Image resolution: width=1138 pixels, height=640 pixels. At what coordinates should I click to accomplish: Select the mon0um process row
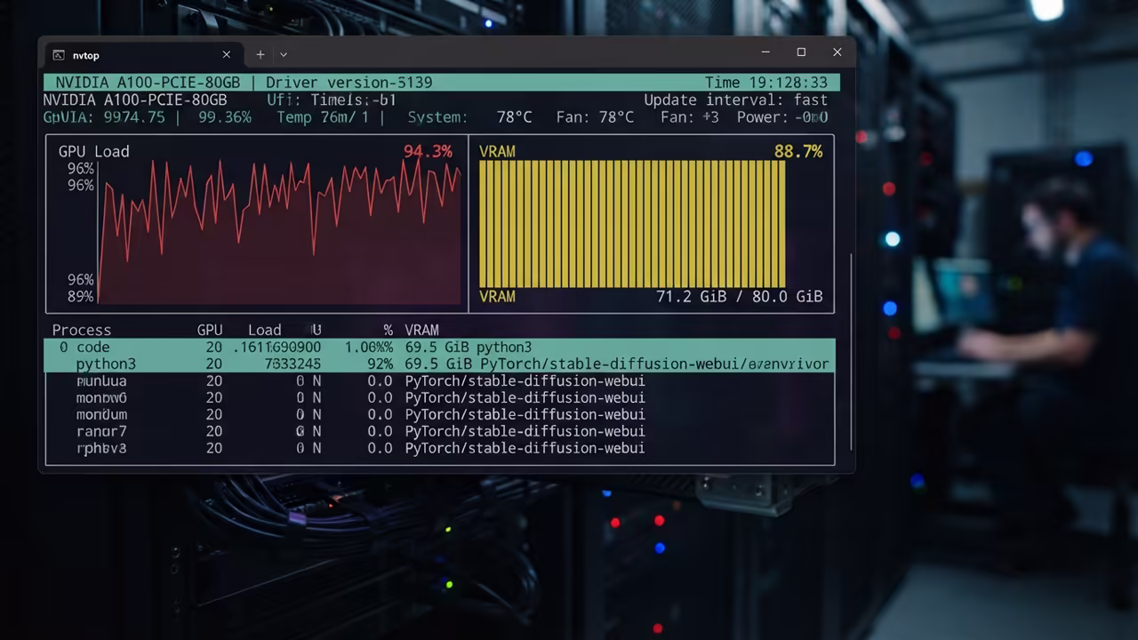(x=439, y=414)
